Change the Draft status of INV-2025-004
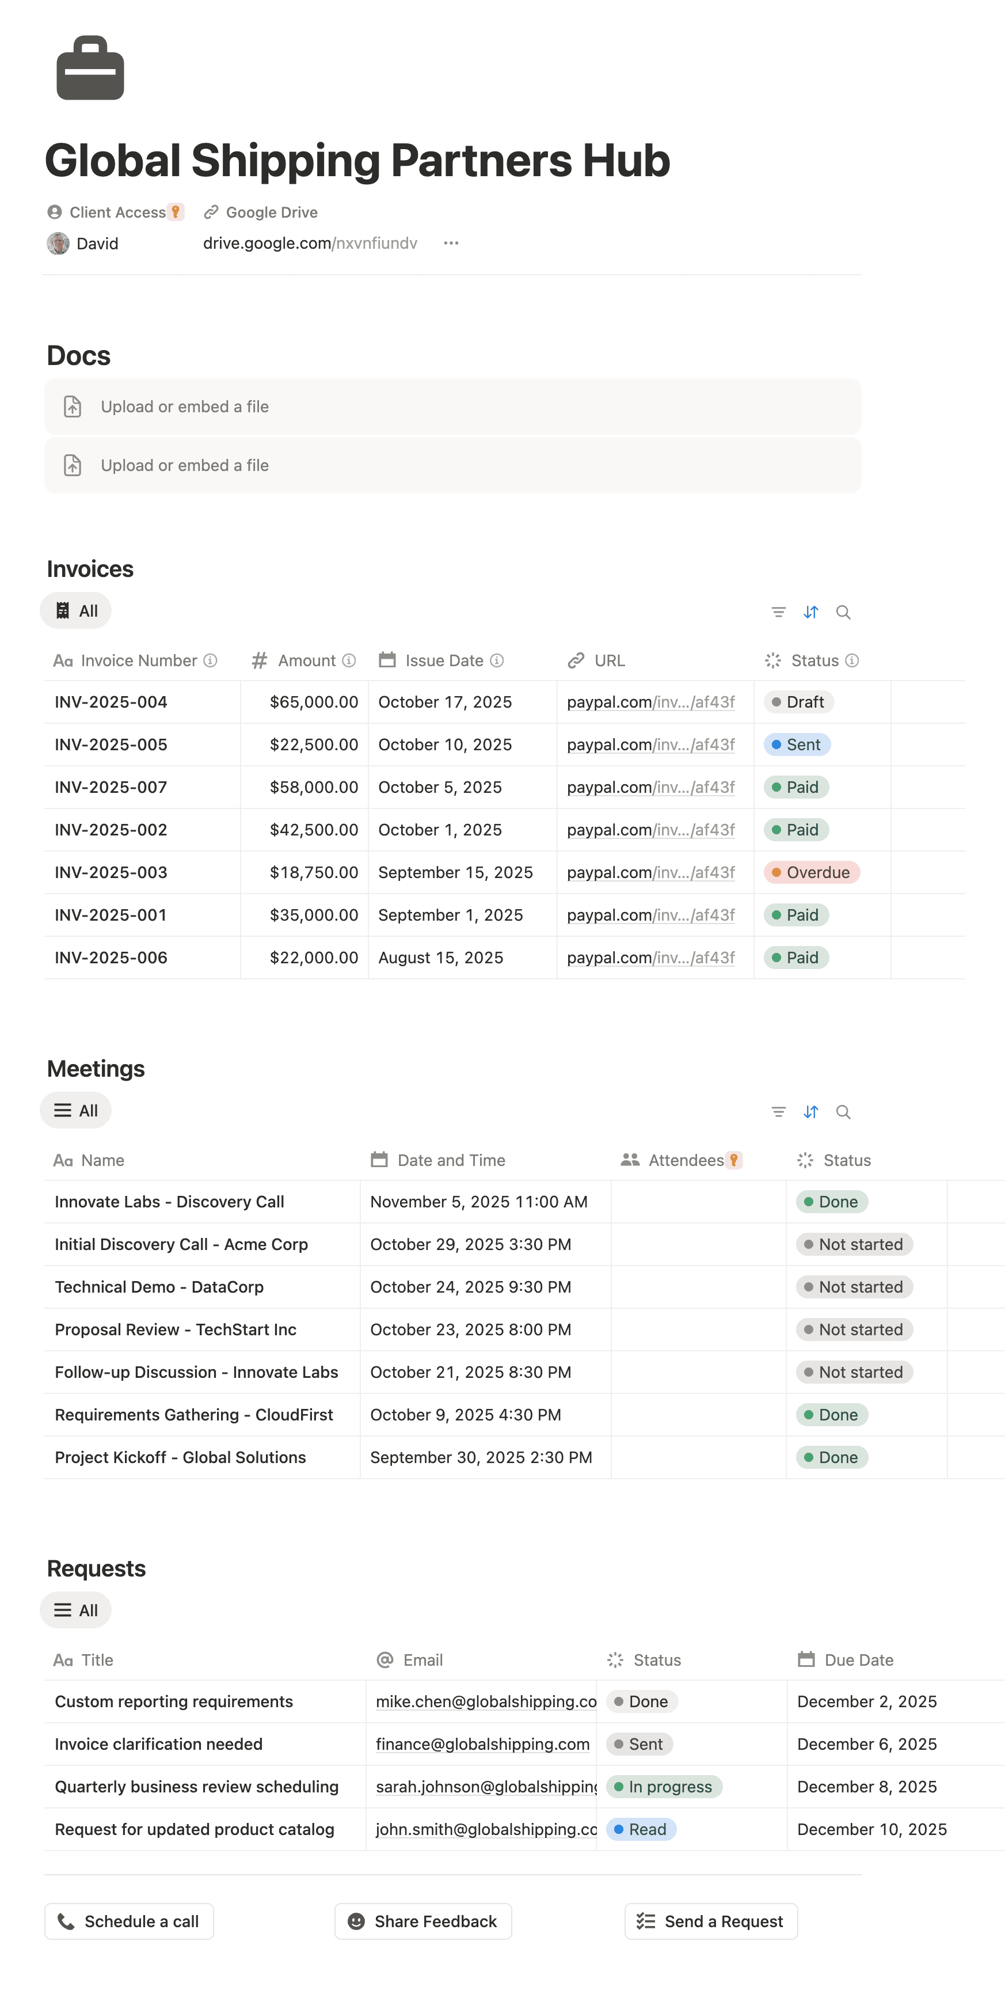 coord(798,702)
